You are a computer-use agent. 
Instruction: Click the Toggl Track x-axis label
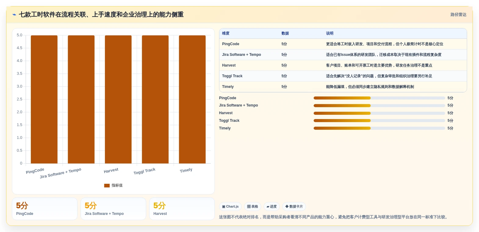144,171
